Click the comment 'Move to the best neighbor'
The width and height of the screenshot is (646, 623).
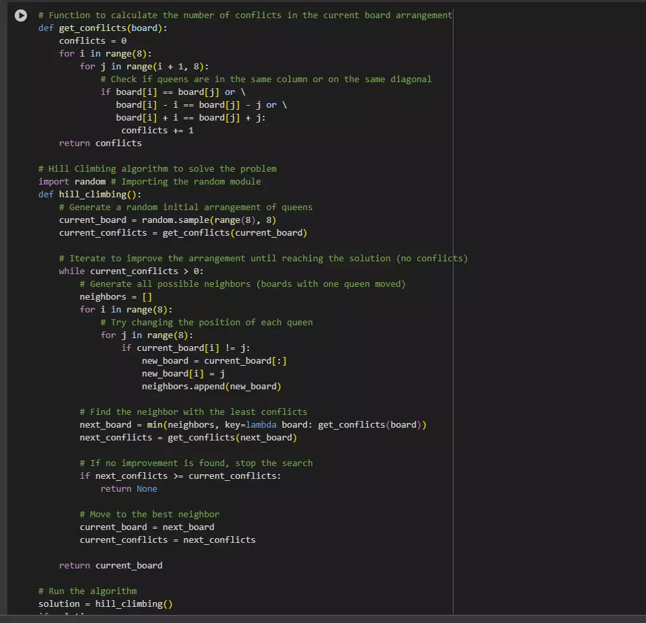pyautogui.click(x=149, y=514)
